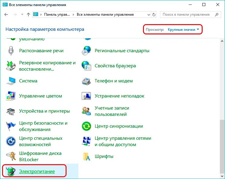The image size is (225, 179).
Task: Open the System computer icon
Action: (x=11, y=81)
